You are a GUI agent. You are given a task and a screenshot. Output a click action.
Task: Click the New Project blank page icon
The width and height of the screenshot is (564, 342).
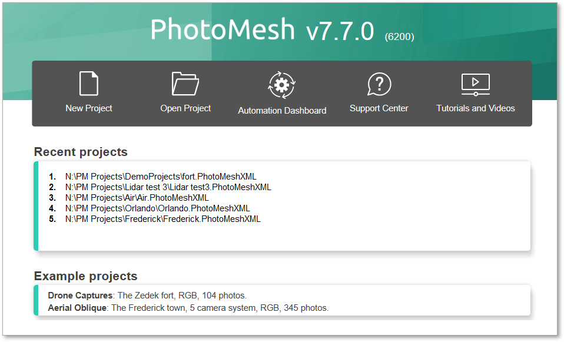tap(88, 84)
